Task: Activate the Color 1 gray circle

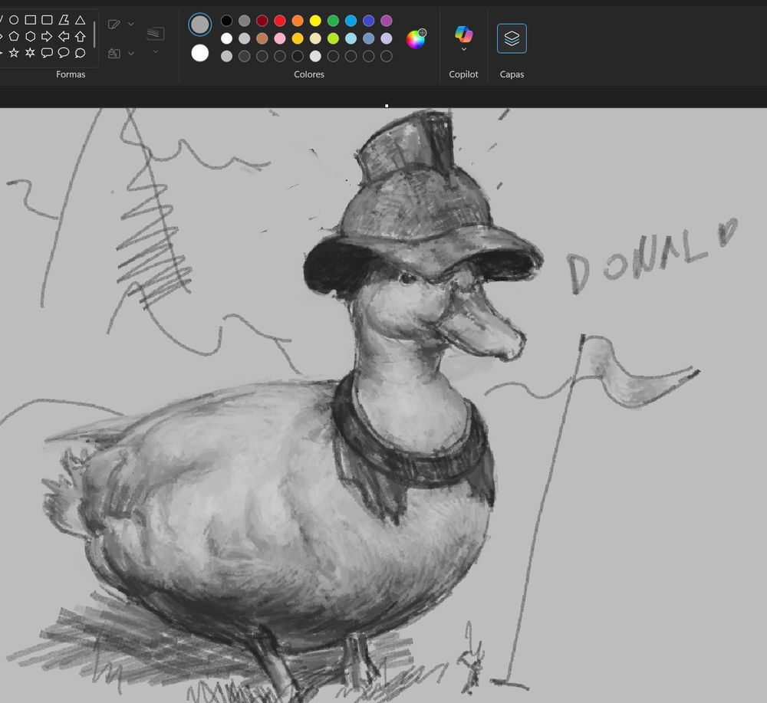Action: (199, 25)
